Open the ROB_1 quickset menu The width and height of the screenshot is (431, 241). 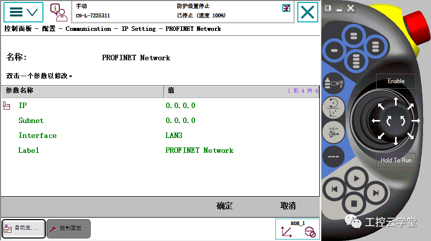point(297,229)
